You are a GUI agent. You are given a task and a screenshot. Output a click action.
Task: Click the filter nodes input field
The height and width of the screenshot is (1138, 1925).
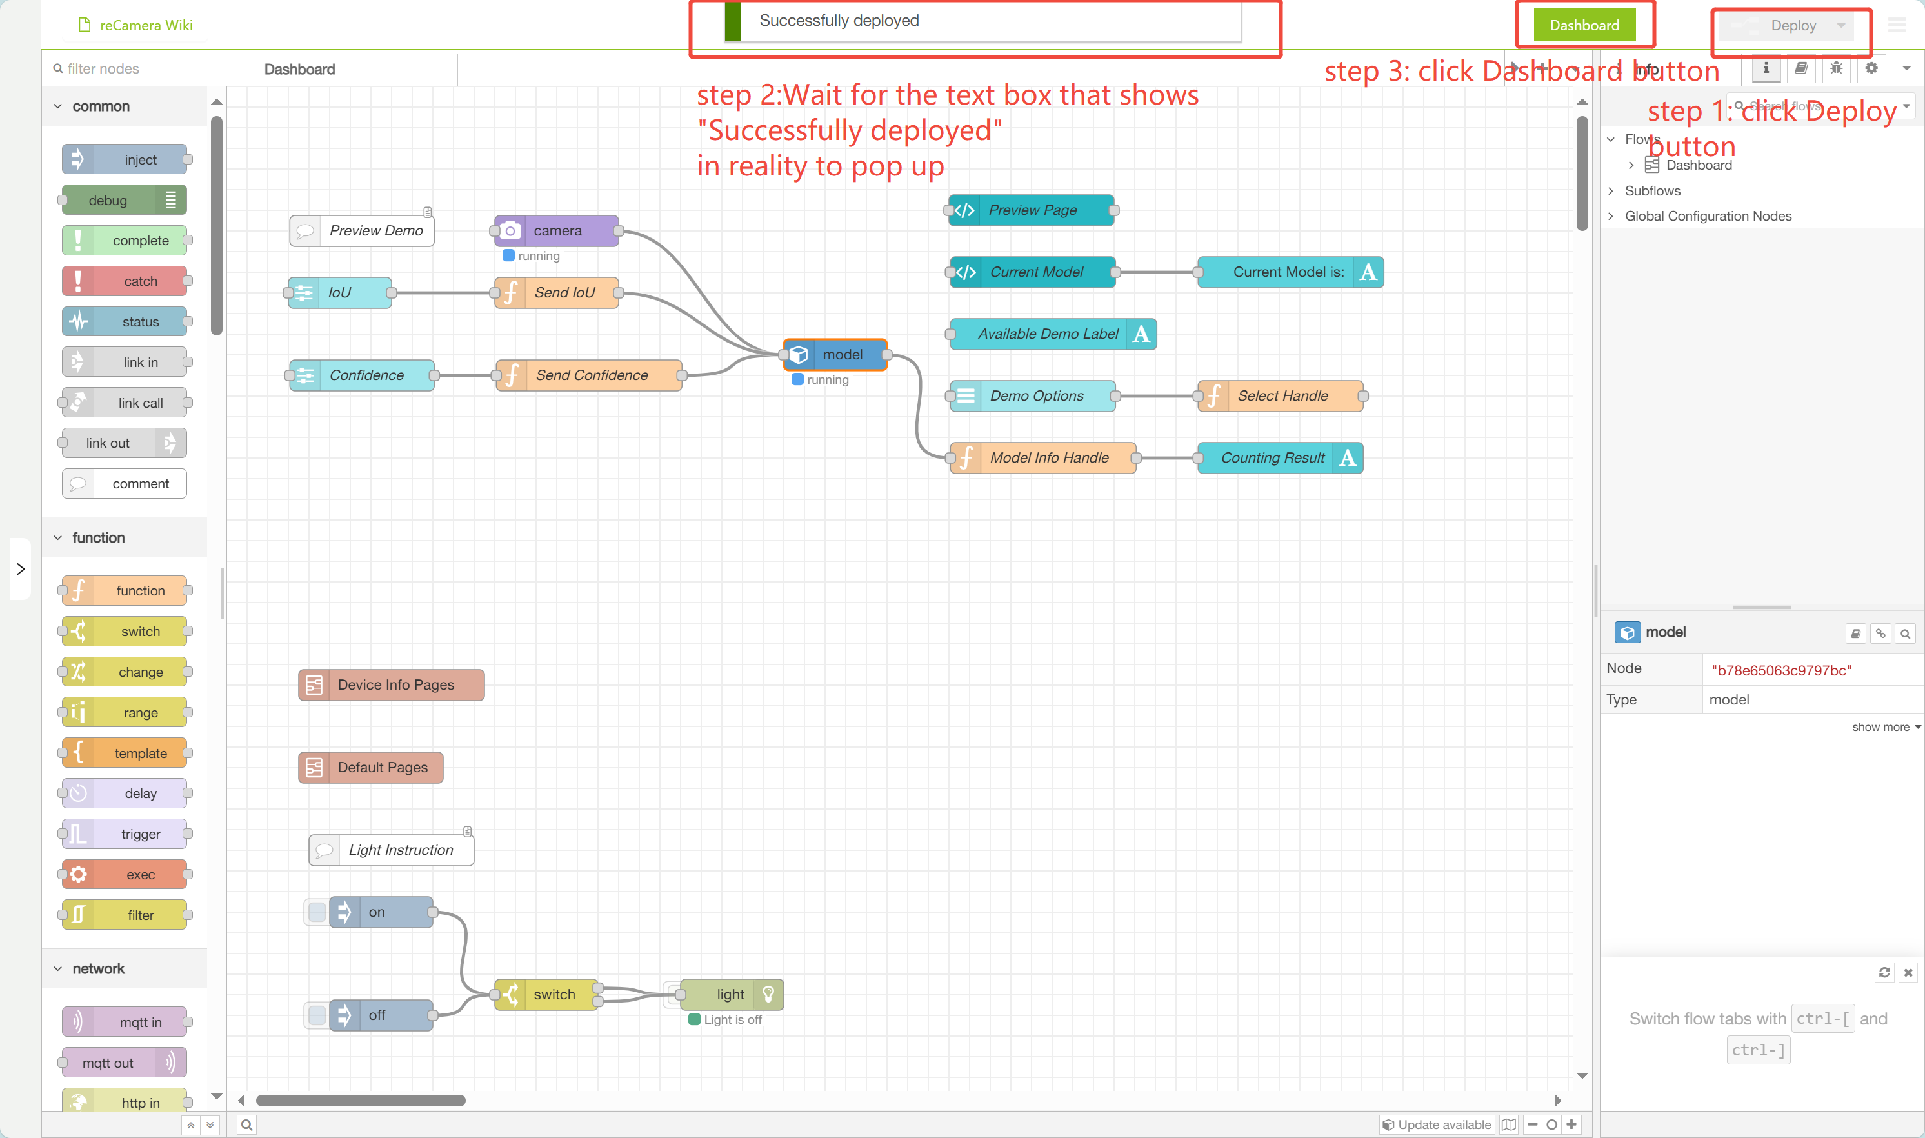click(x=138, y=69)
